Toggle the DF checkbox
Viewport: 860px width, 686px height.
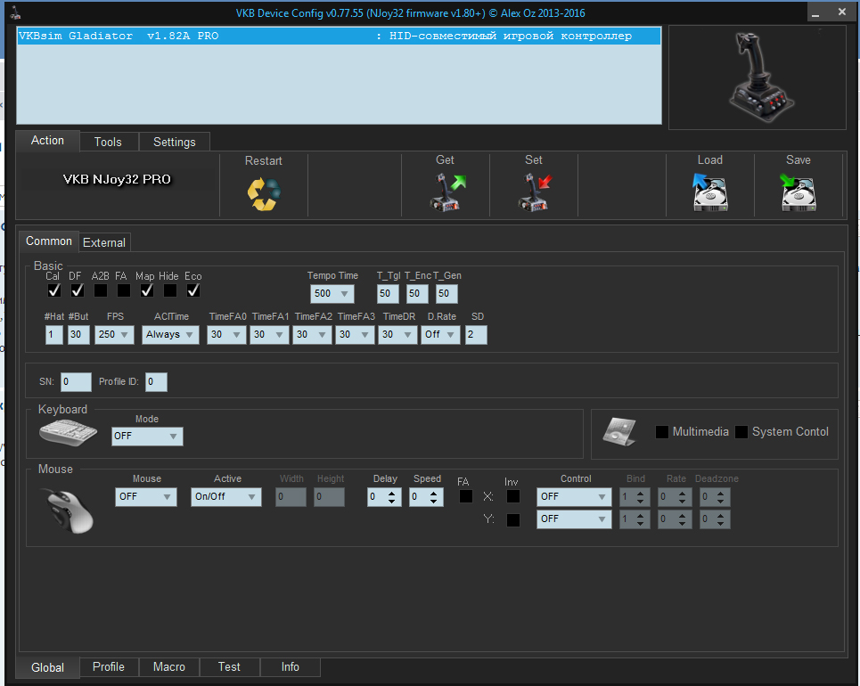pyautogui.click(x=78, y=290)
